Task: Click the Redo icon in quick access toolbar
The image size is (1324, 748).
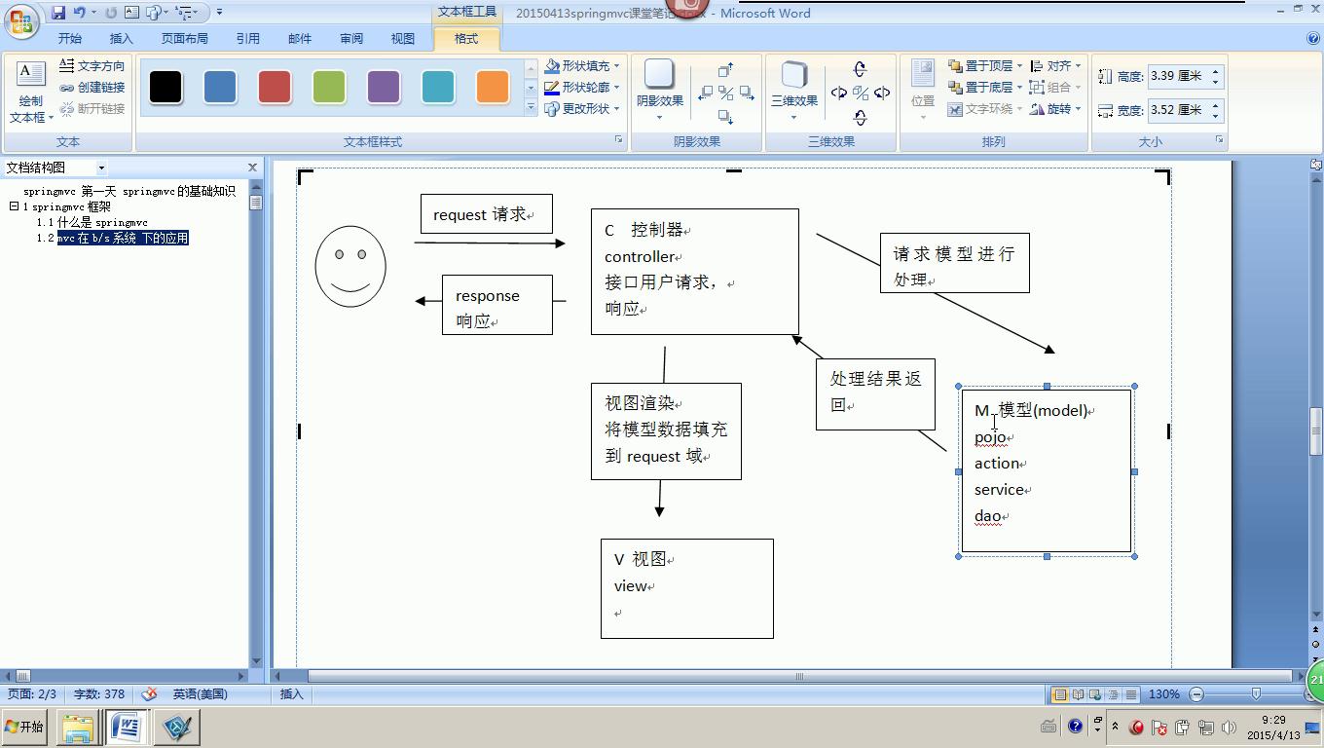Action: pyautogui.click(x=111, y=13)
